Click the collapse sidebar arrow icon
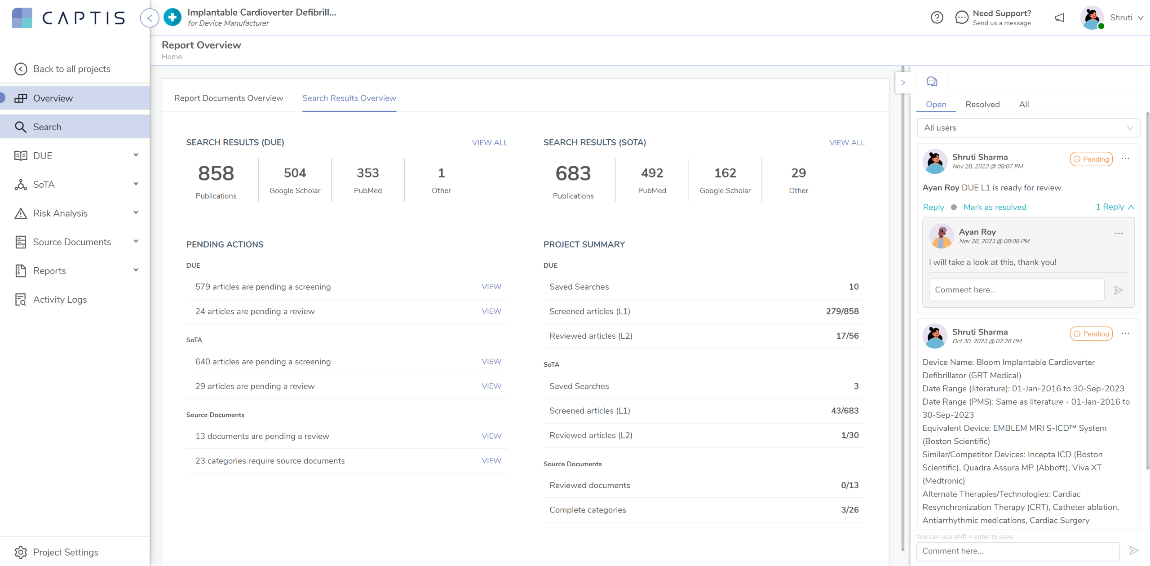This screenshot has height=566, width=1150. [150, 18]
